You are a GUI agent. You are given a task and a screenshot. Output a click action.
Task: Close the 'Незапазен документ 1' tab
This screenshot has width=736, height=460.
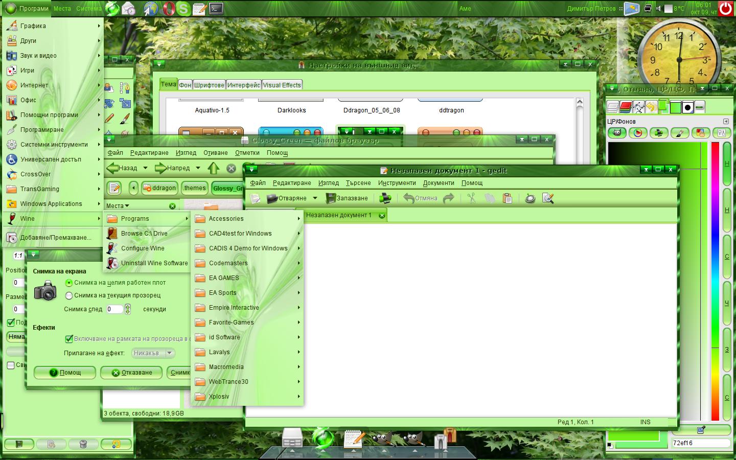tap(382, 215)
